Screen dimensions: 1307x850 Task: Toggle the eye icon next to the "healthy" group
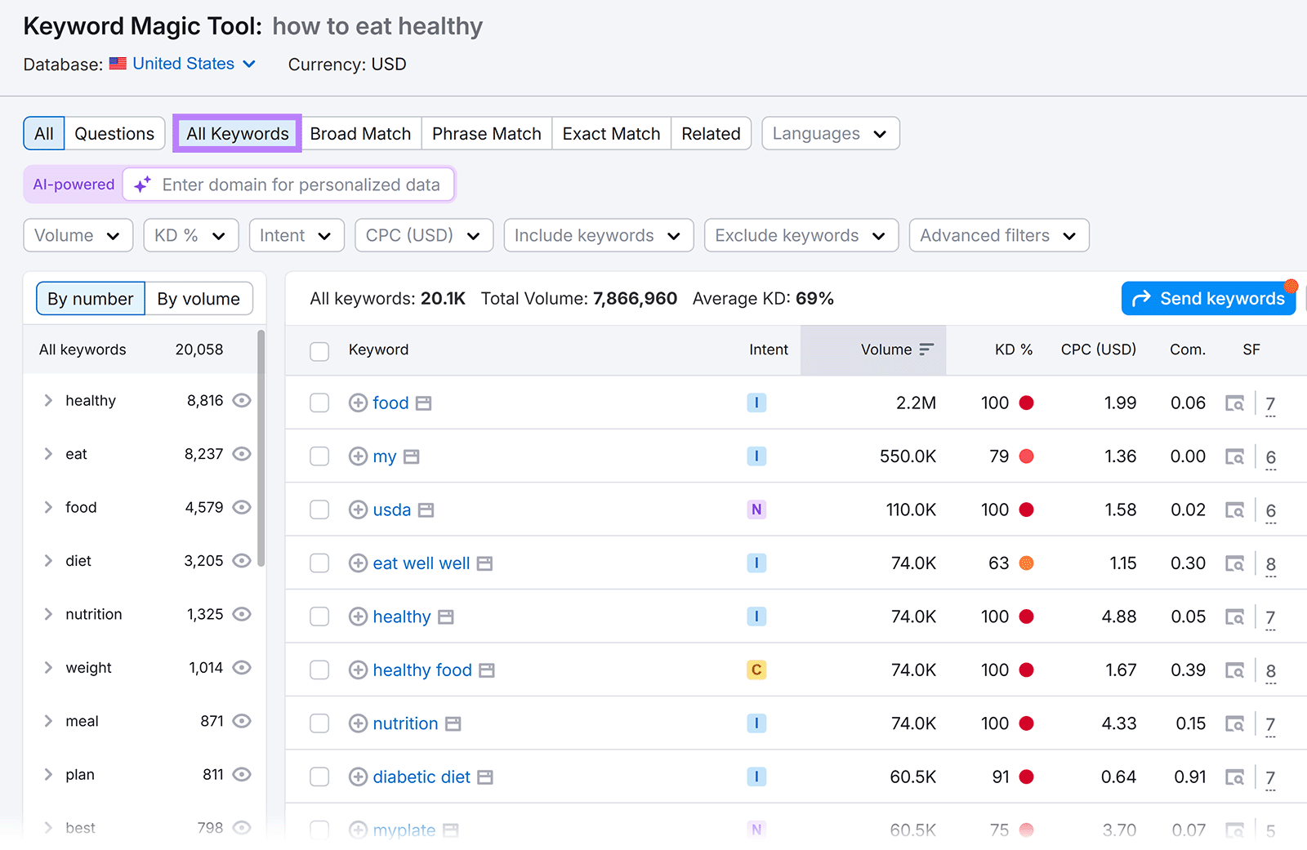[241, 400]
